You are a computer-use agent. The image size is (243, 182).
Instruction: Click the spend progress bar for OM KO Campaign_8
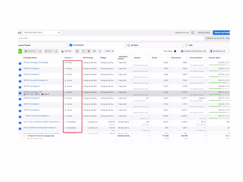pos(219,65)
